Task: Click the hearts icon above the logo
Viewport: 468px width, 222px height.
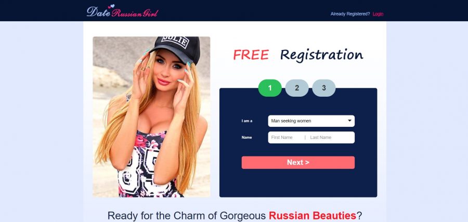Action: pos(111,6)
